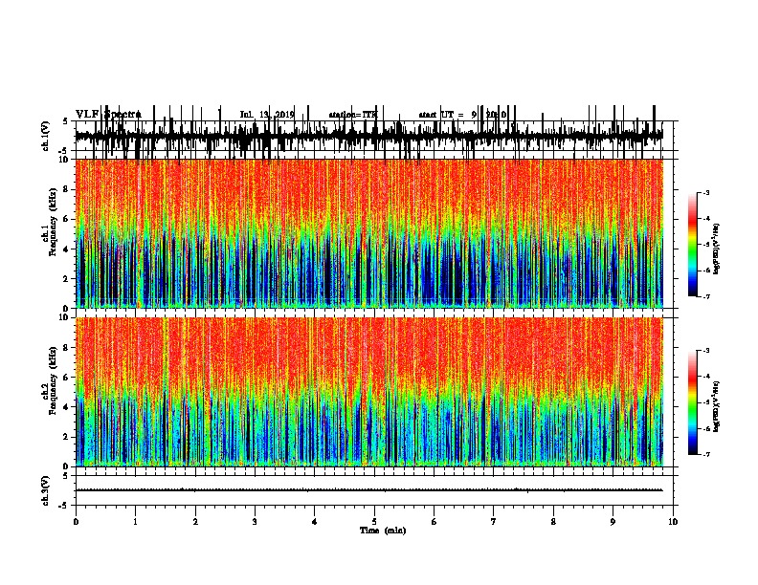Select the "Jul. 13, 2019" date label
758x585 pixels.
click(267, 115)
